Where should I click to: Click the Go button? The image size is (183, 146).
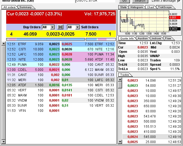point(125,1)
